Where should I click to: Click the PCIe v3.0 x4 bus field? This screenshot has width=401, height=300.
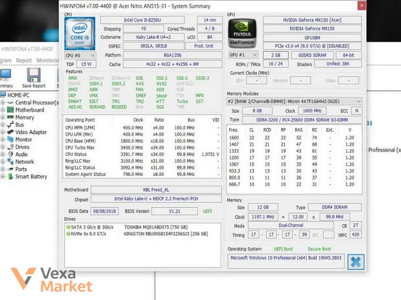coord(312,46)
